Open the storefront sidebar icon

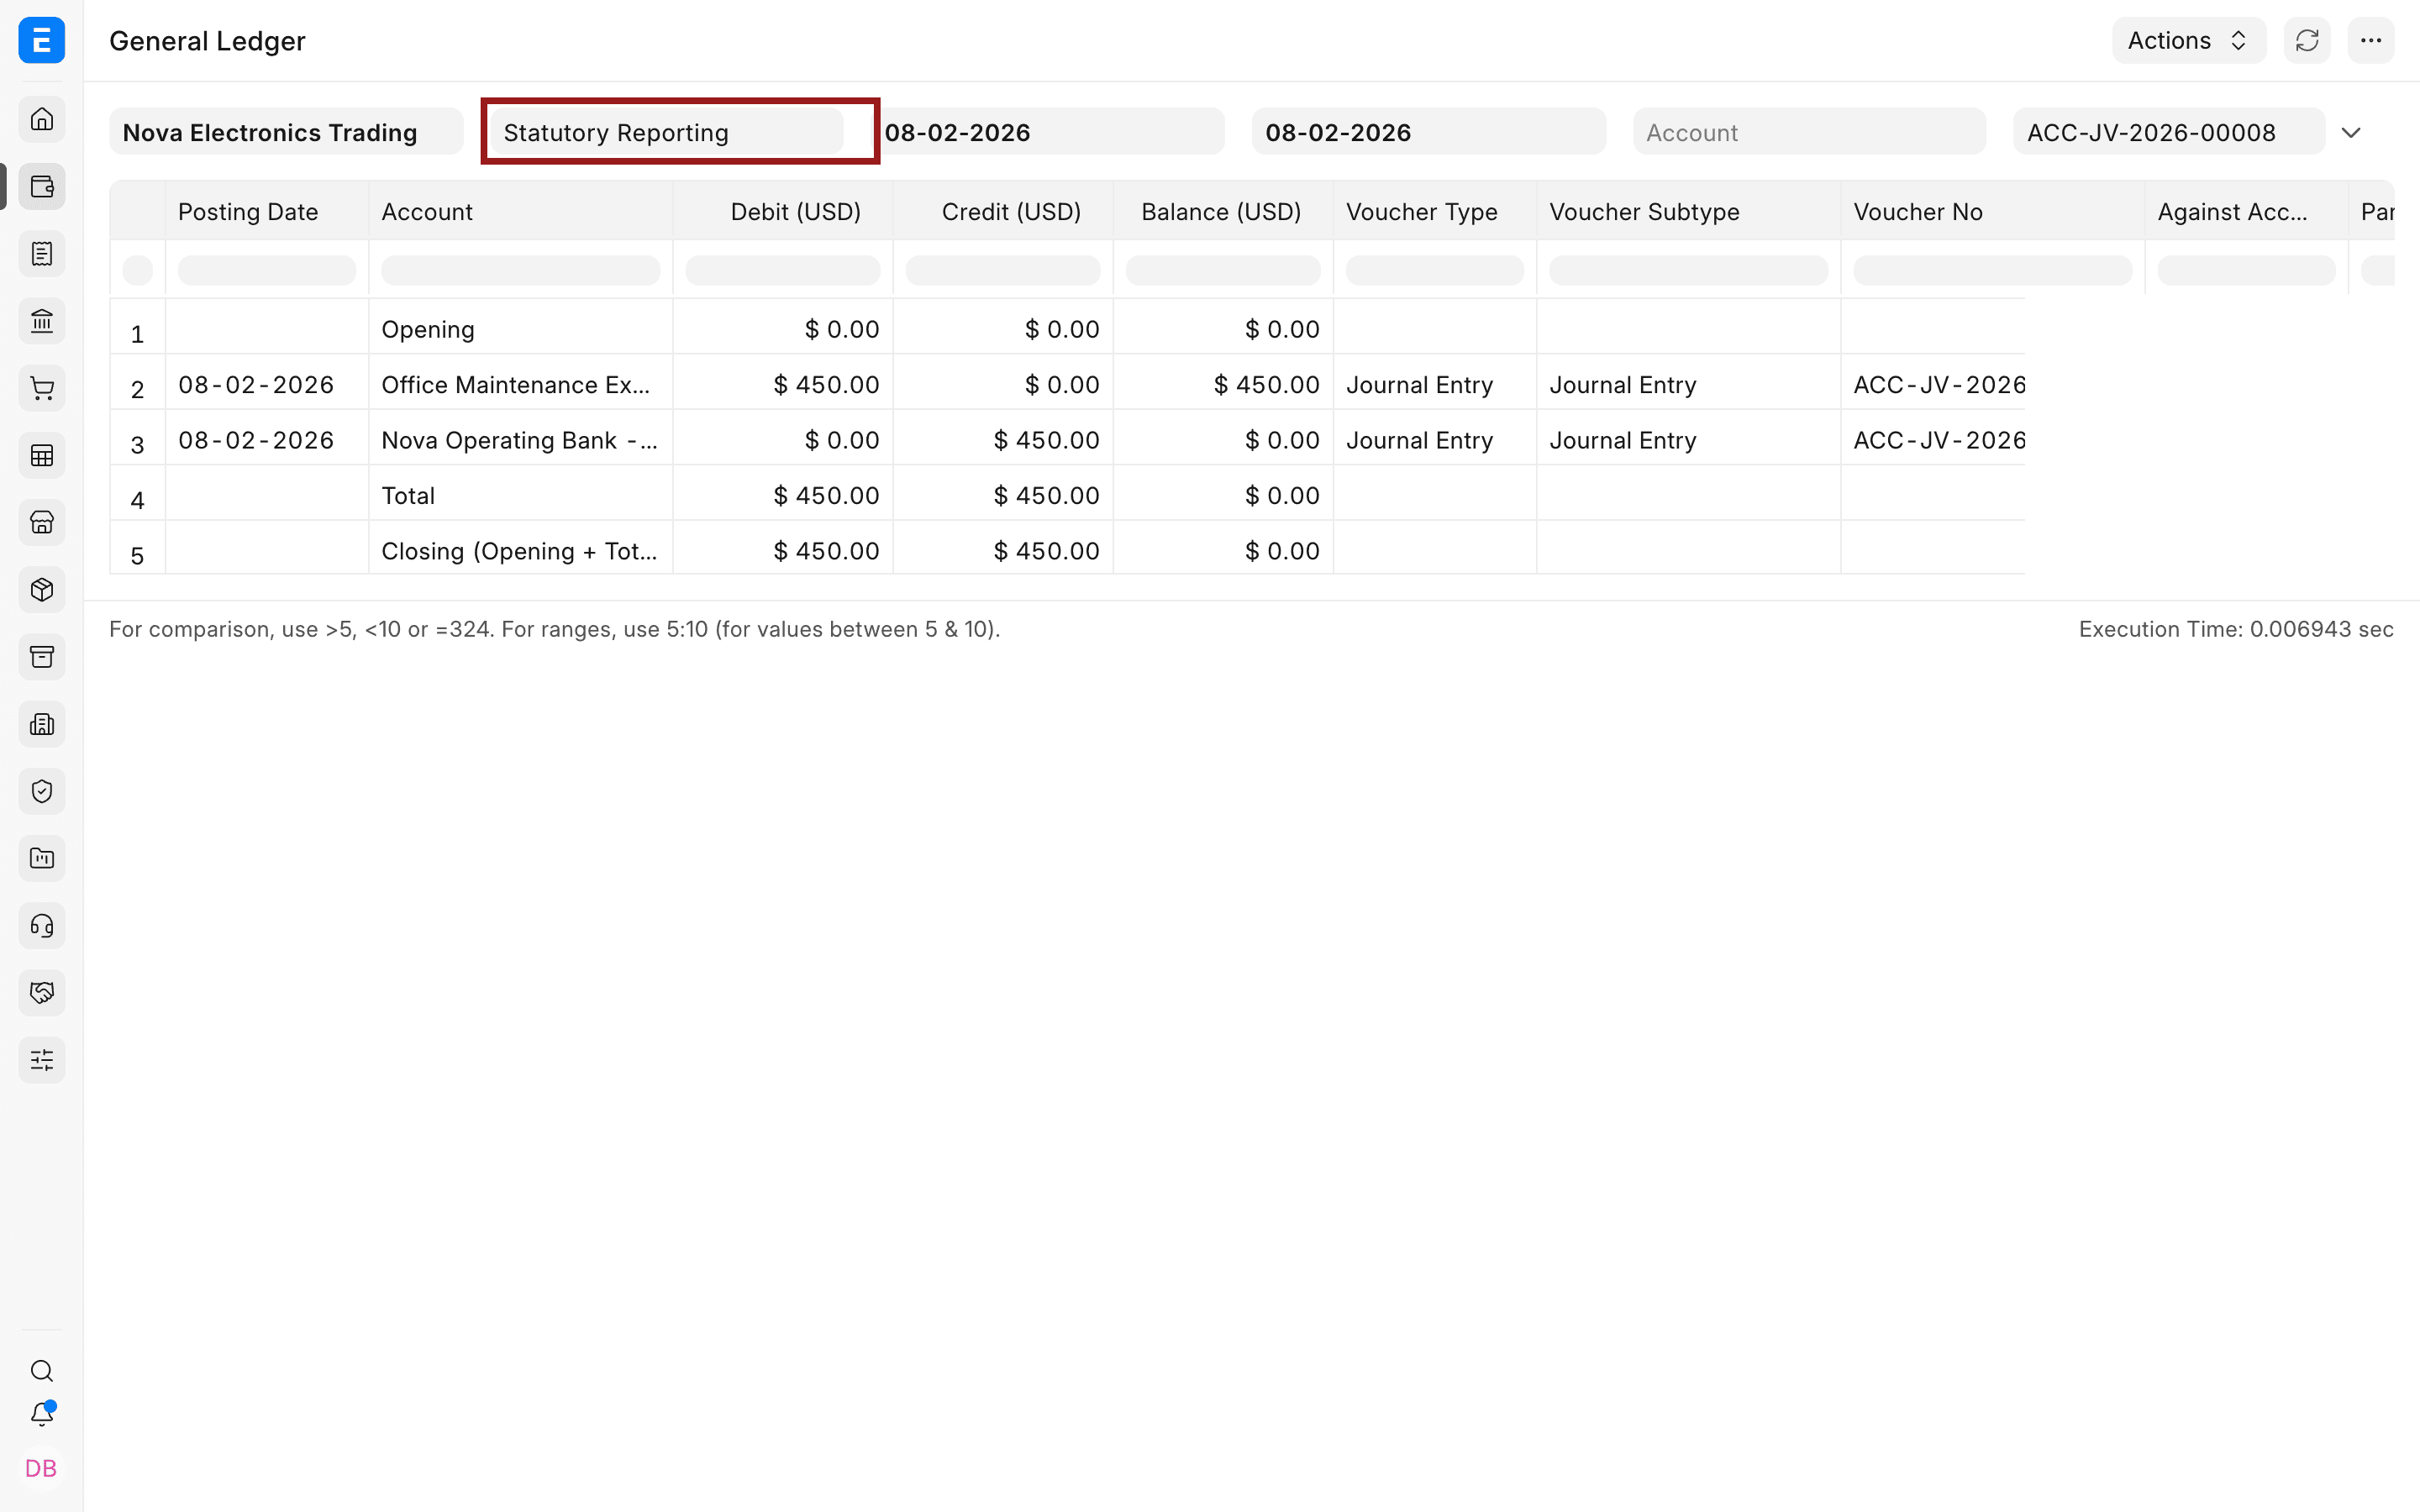pos(42,522)
